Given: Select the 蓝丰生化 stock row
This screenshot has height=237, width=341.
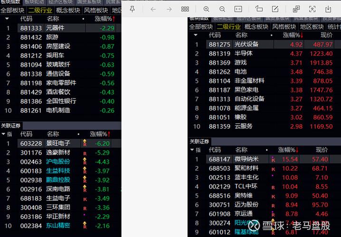Looking at the screenshot, I should pos(264,178).
